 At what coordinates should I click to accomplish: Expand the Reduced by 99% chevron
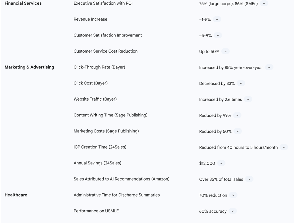point(237,115)
